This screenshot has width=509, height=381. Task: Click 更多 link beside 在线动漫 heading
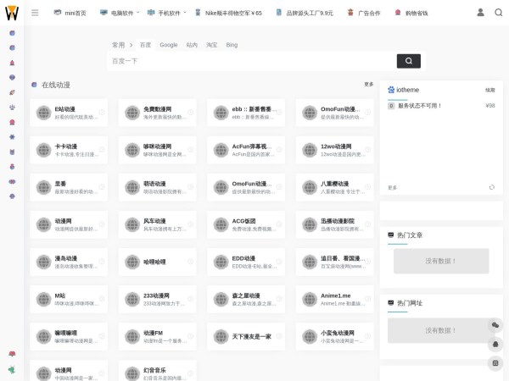click(368, 85)
